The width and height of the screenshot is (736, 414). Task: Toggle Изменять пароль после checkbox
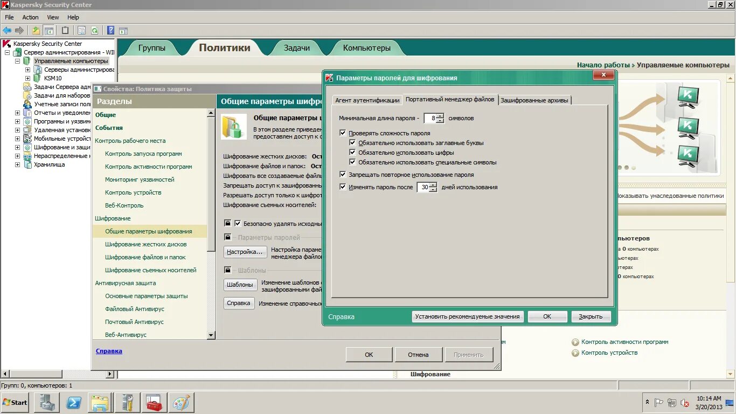tap(343, 187)
